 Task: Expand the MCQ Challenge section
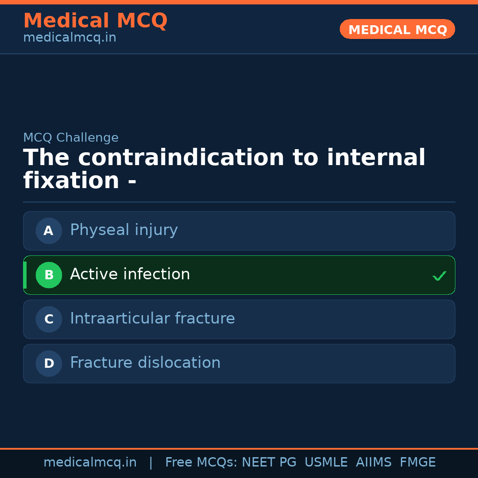point(71,138)
